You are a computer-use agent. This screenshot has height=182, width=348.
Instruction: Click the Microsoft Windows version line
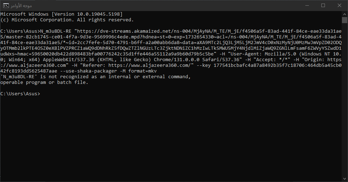pos(61,14)
